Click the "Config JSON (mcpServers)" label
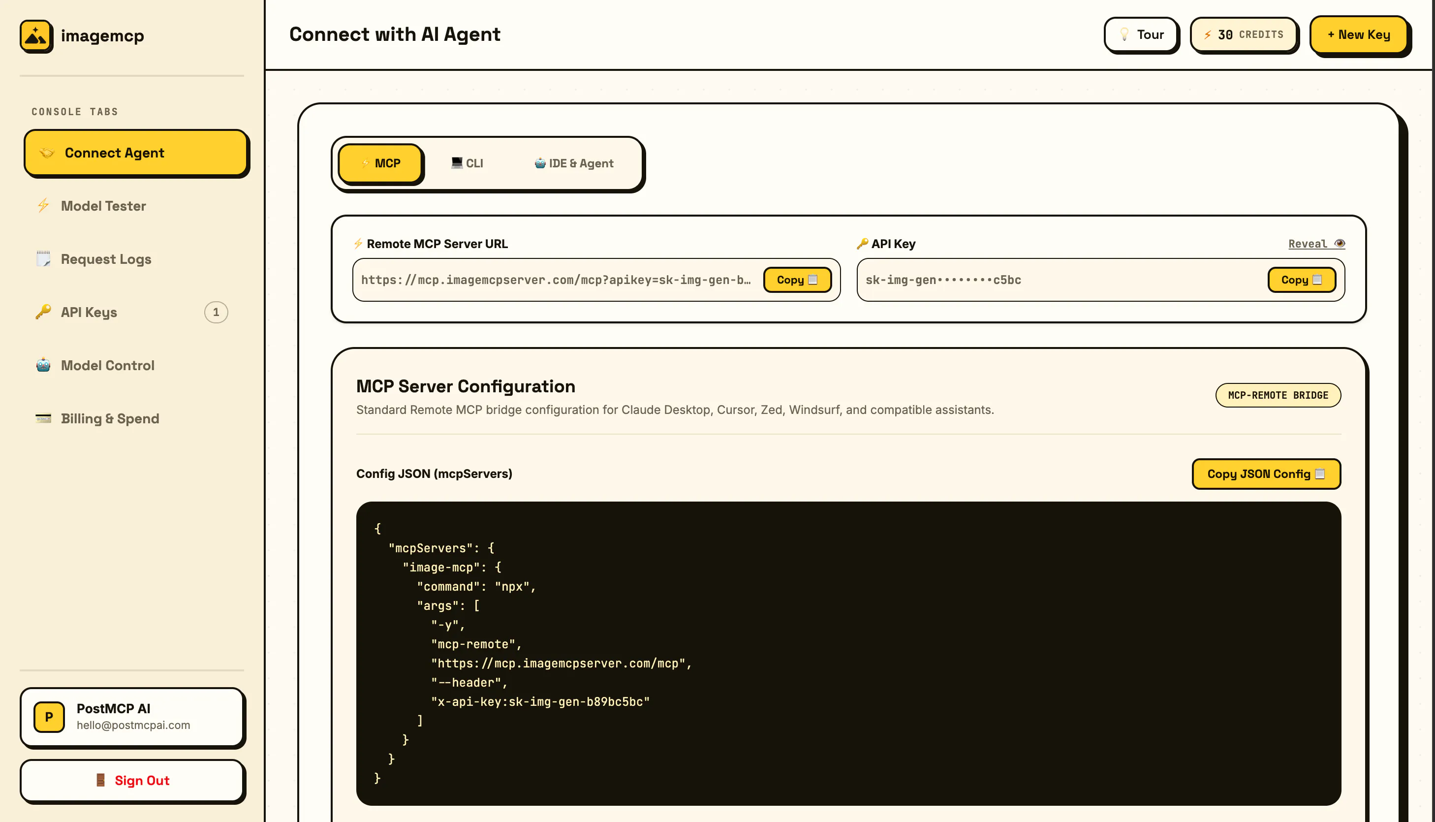Viewport: 1435px width, 822px height. 434,474
